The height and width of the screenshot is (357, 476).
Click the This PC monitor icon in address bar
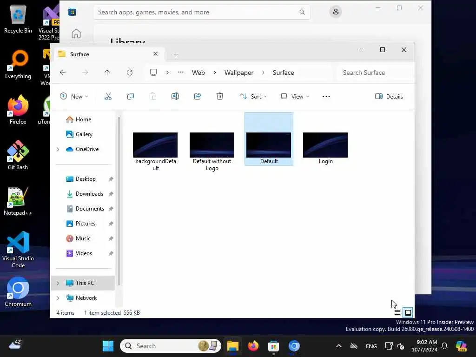[x=153, y=73]
